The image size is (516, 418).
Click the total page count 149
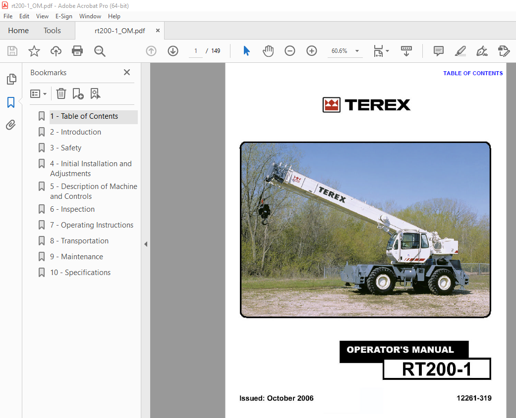216,51
